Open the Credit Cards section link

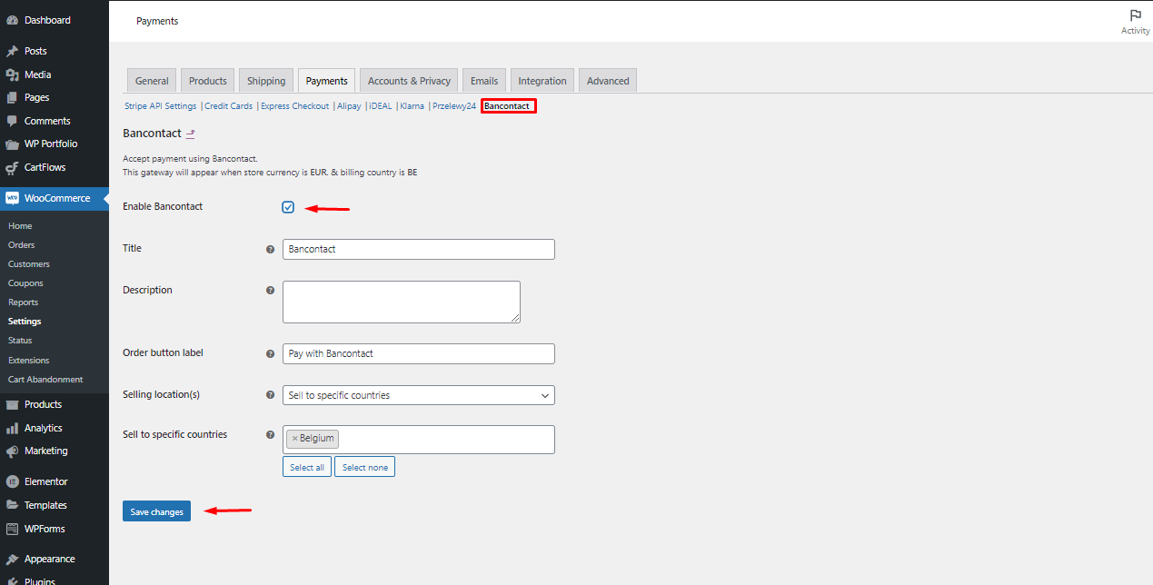(229, 106)
